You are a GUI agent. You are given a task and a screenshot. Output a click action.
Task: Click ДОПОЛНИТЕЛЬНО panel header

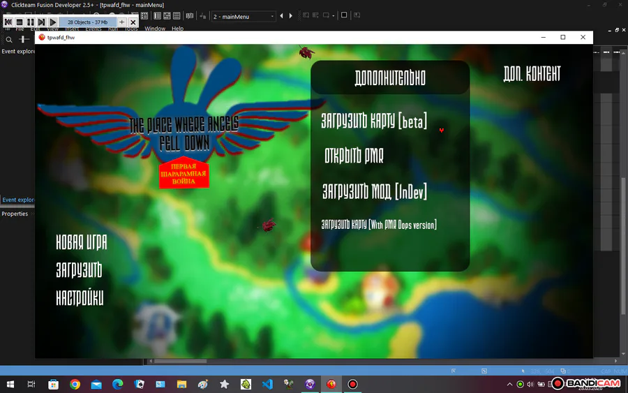390,77
